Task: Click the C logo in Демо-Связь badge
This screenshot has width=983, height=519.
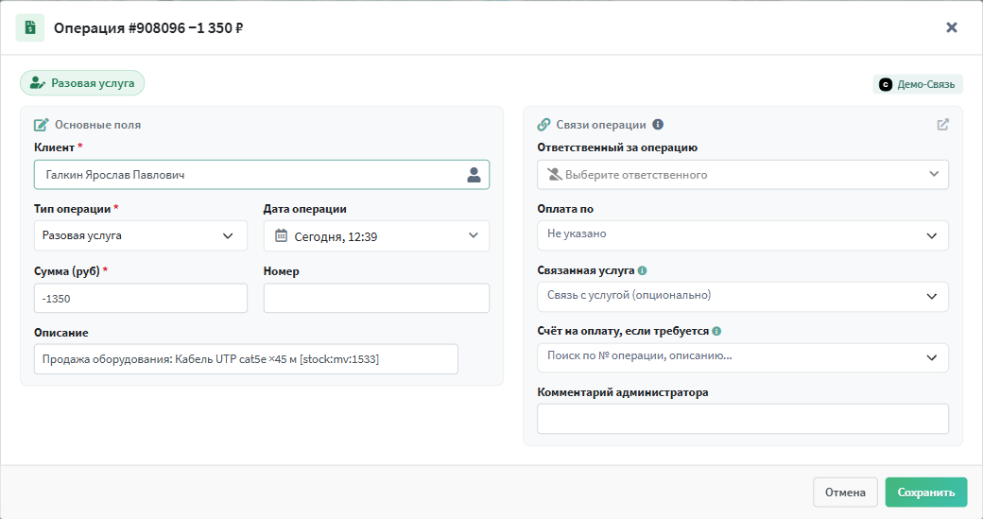Action: 886,85
